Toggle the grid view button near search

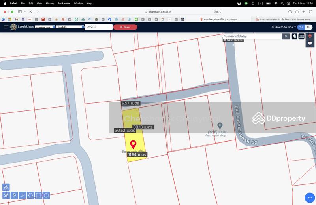301,36
